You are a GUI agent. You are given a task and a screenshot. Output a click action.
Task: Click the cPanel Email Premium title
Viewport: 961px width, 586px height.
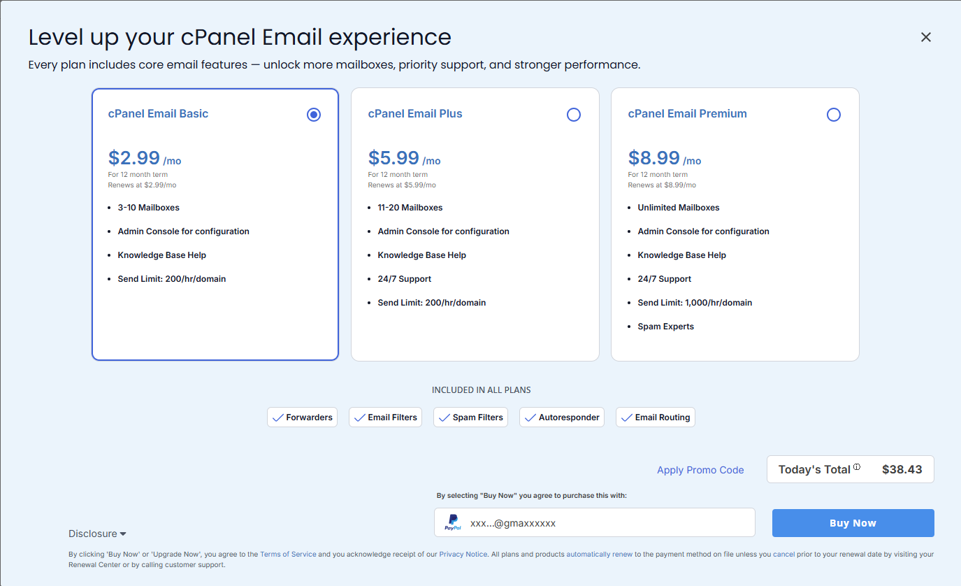(687, 114)
